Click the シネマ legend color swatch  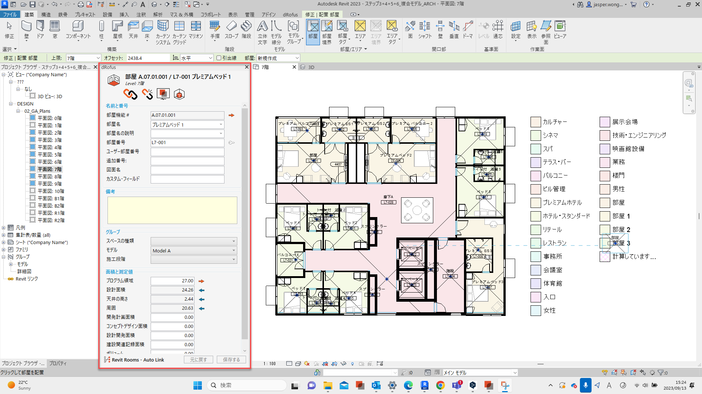[536, 135]
